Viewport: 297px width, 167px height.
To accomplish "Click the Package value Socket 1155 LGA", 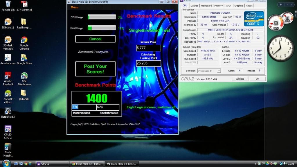I will [220, 21].
